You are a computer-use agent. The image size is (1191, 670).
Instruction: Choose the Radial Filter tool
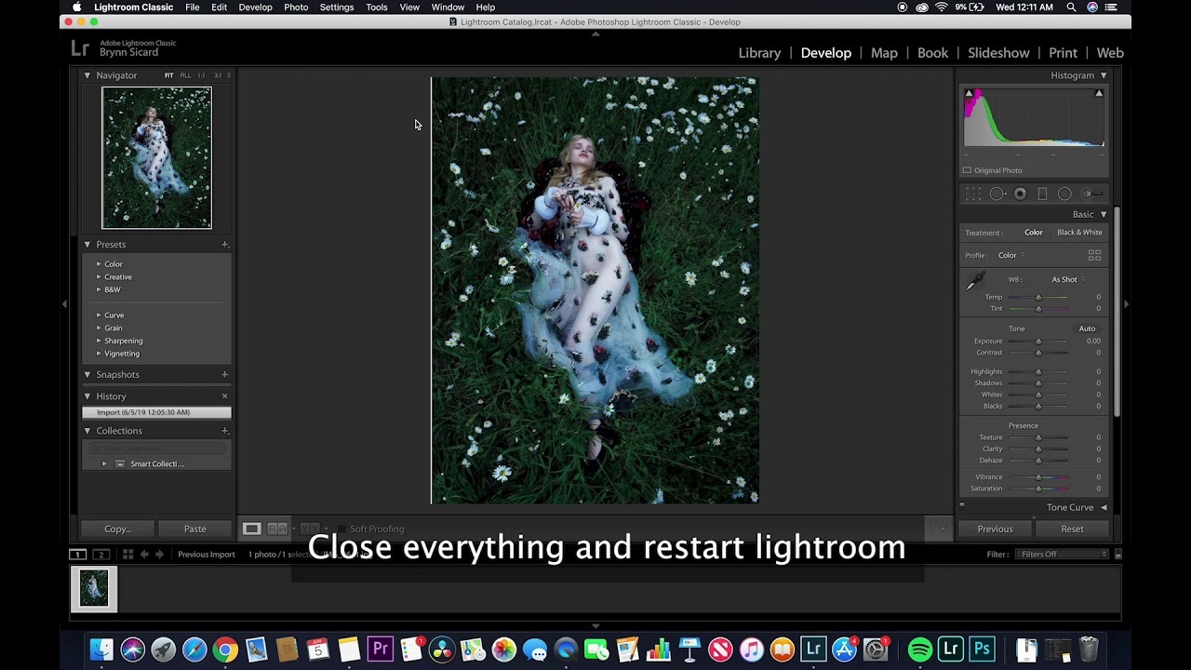[1064, 194]
